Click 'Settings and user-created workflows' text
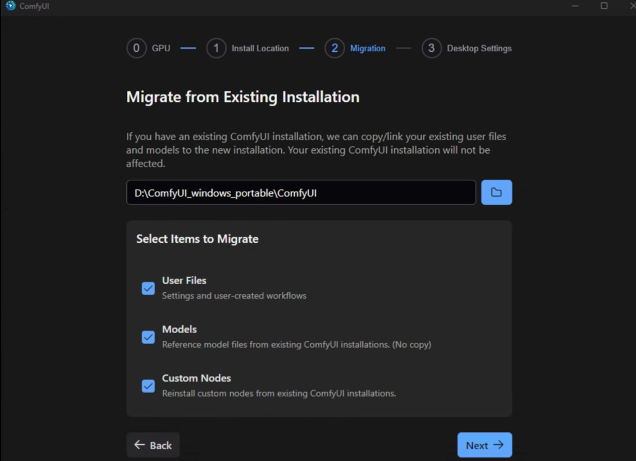This screenshot has width=636, height=461. pyautogui.click(x=234, y=296)
